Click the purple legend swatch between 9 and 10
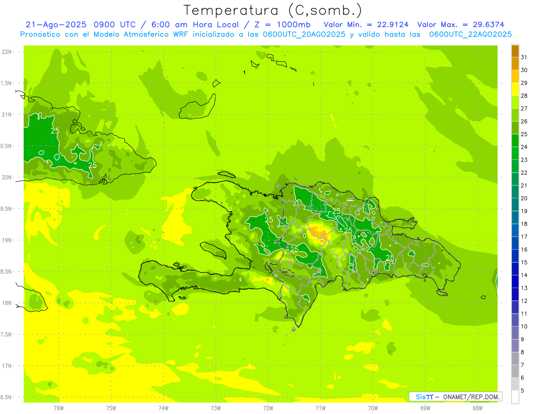The width and height of the screenshot is (536, 414). (515, 333)
